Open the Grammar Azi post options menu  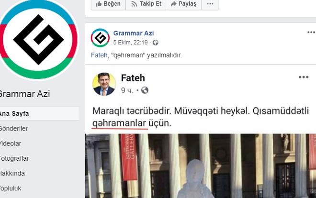311,32
